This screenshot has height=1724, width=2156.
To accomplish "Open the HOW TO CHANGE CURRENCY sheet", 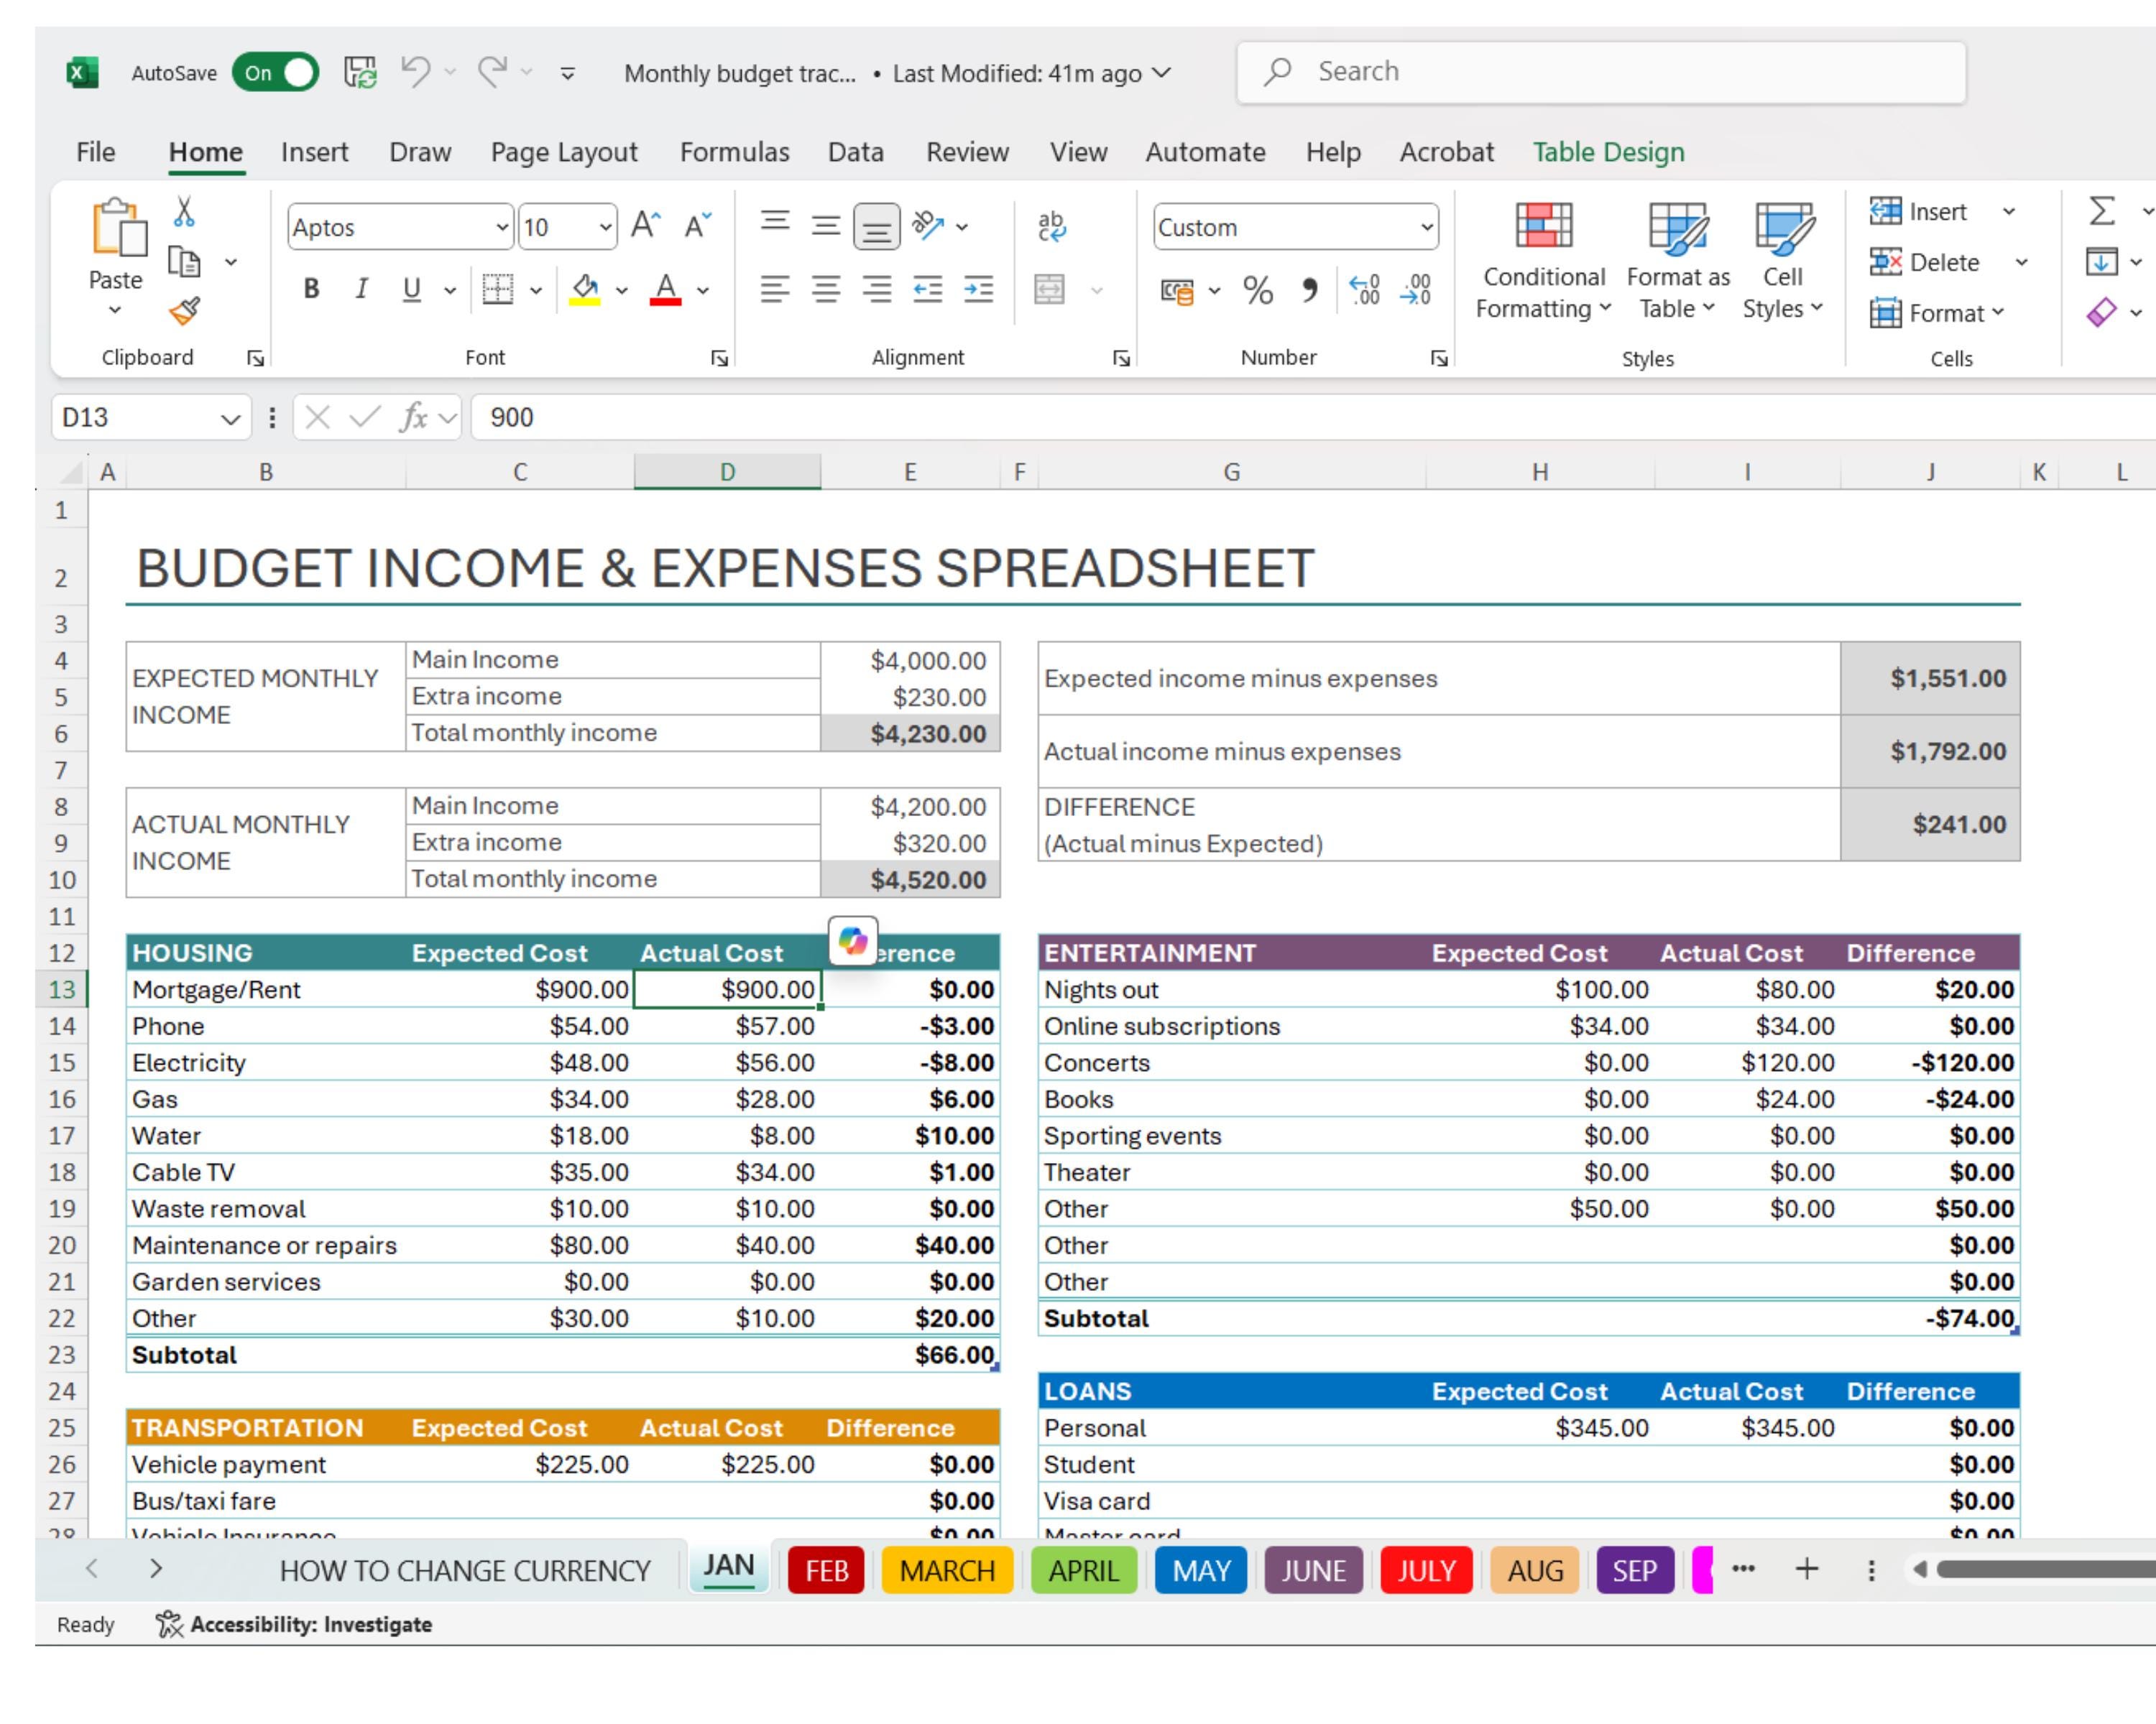I will 465,1570.
